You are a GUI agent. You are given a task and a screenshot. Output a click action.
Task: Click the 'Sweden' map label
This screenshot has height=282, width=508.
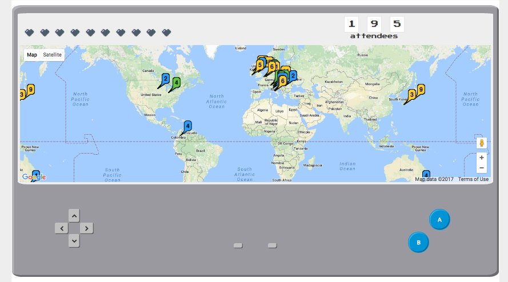tap(279, 50)
